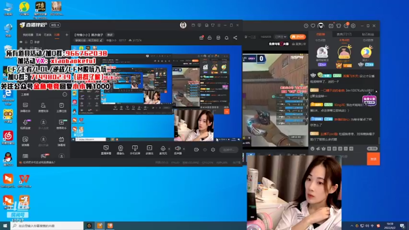
Task: Expand microphone device arrow
Action: click(x=169, y=149)
